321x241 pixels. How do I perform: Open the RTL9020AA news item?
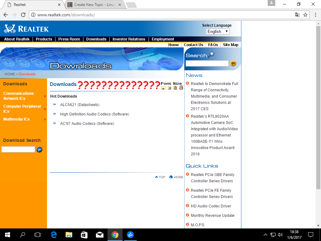click(x=214, y=135)
